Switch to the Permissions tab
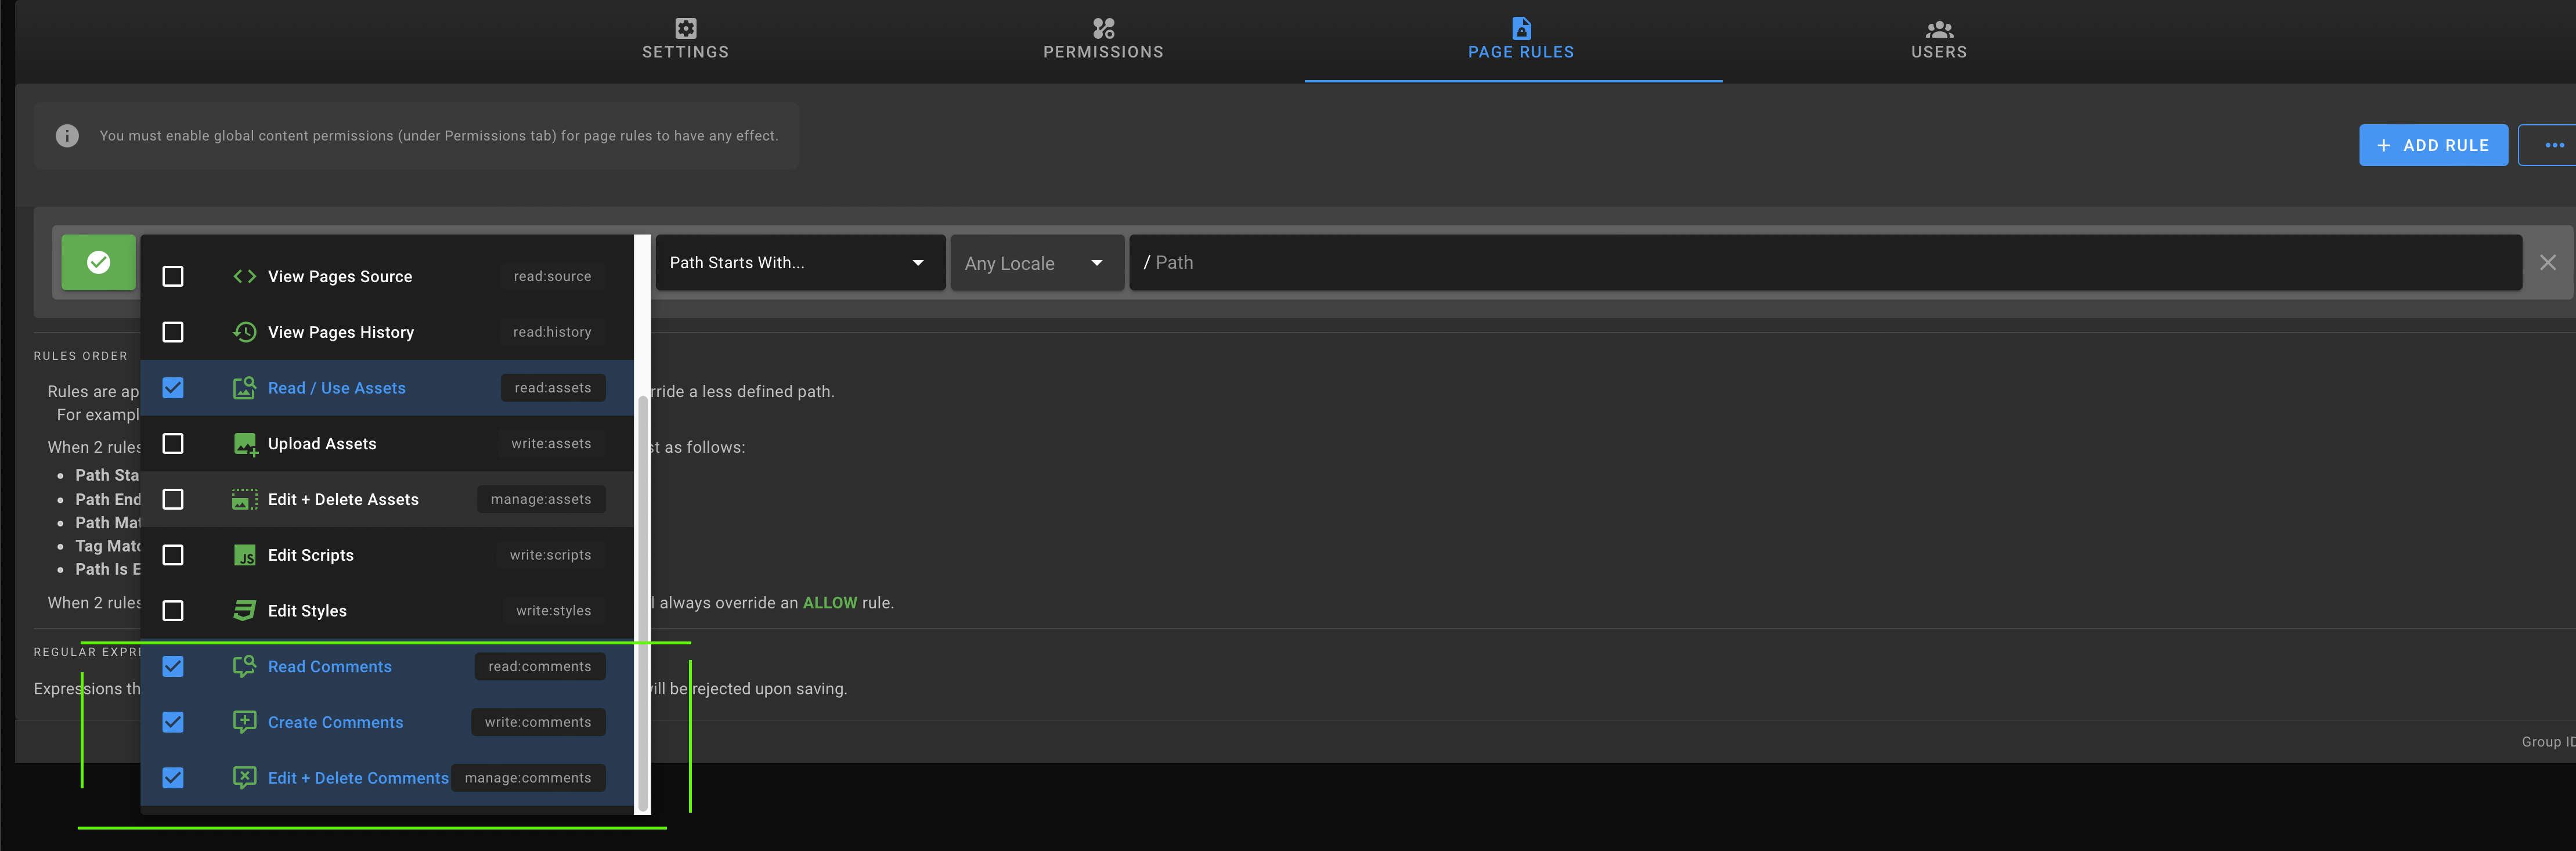Image resolution: width=2576 pixels, height=851 pixels. pyautogui.click(x=1103, y=40)
